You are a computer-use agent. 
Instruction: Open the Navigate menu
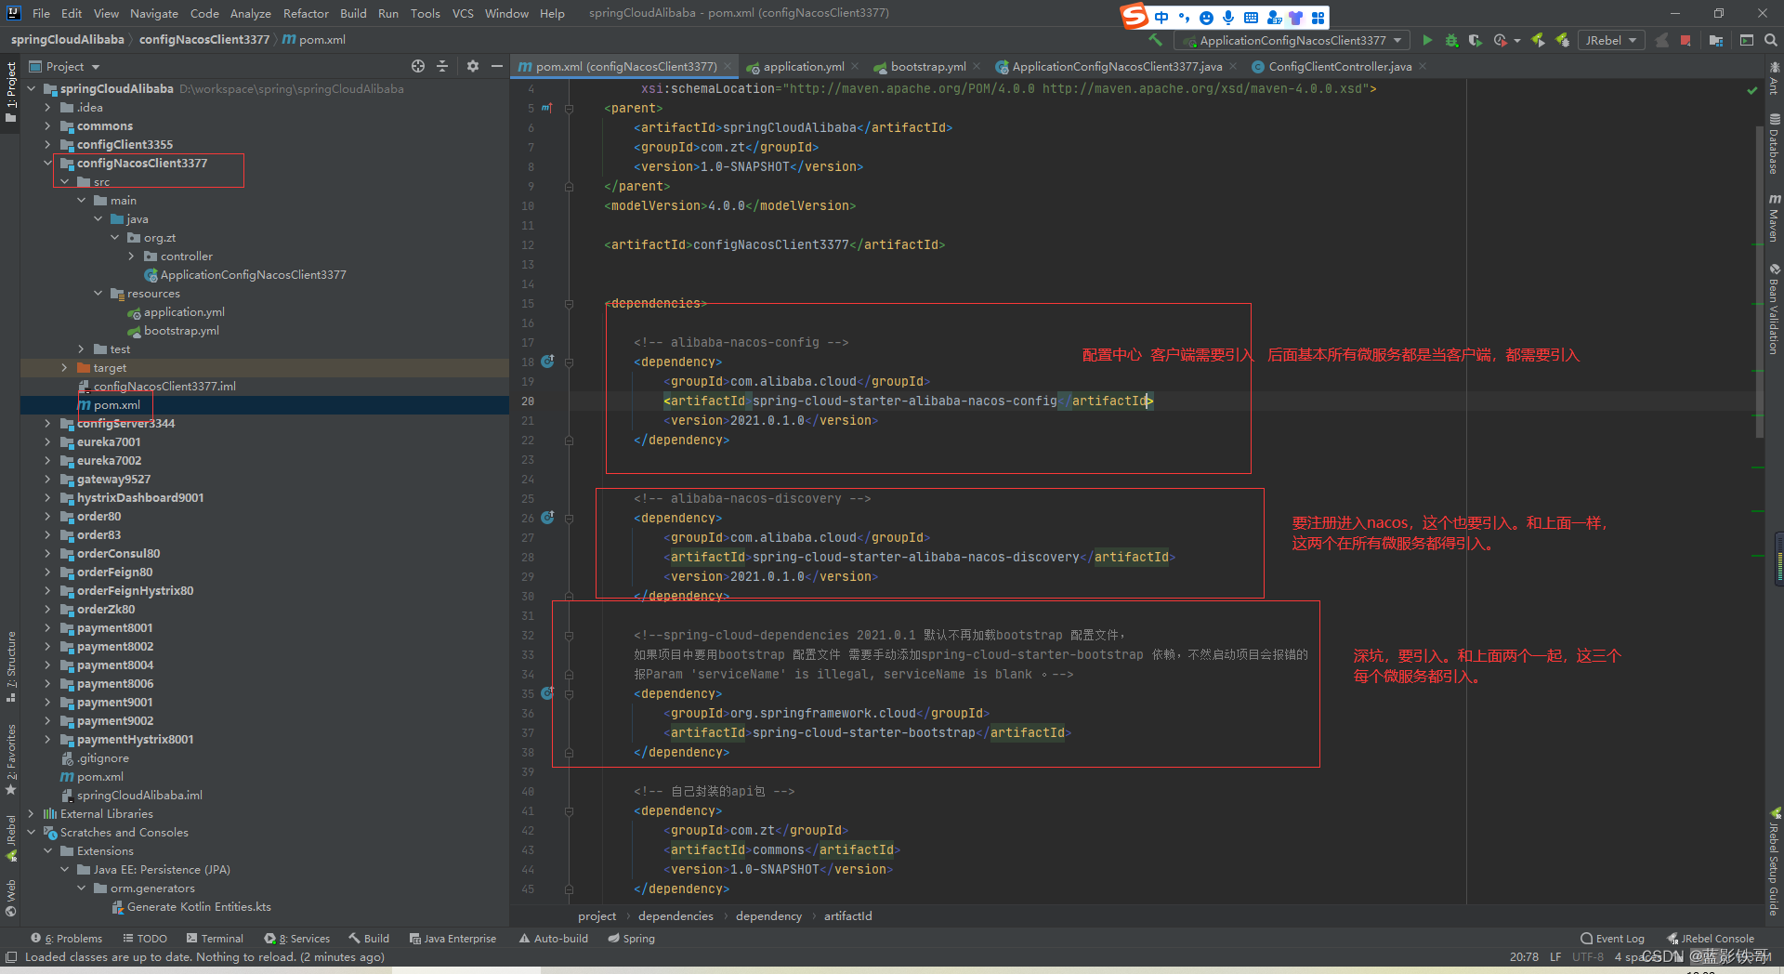pos(153,13)
